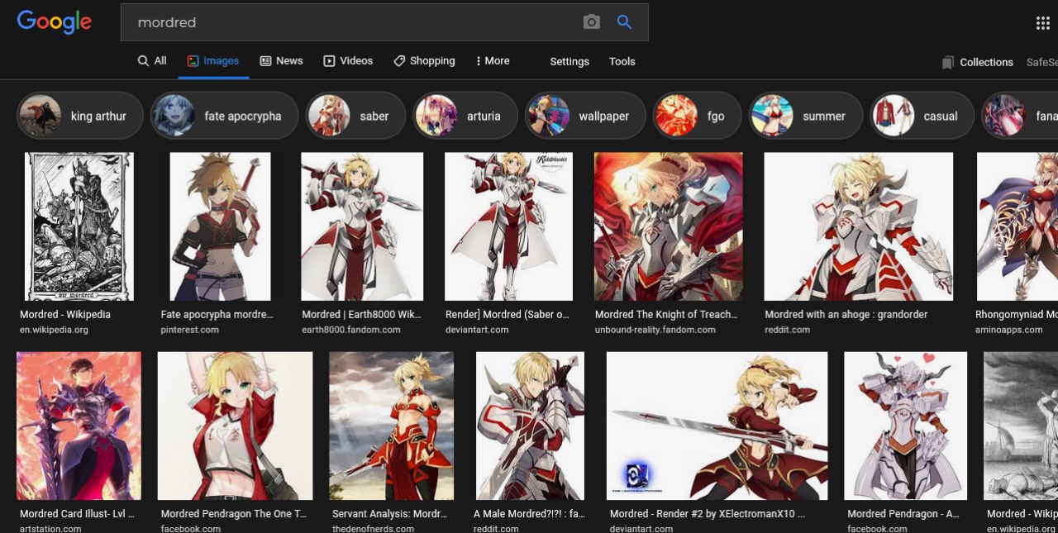The height and width of the screenshot is (533, 1058).
Task: Click the Collections bookmark icon
Action: (x=947, y=62)
